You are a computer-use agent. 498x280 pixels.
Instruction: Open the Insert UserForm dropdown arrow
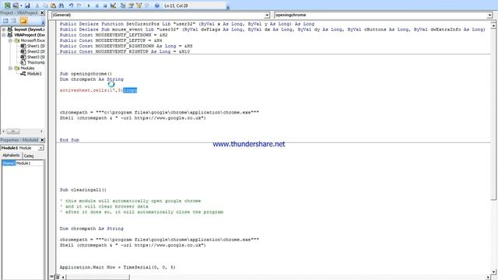point(21,5)
